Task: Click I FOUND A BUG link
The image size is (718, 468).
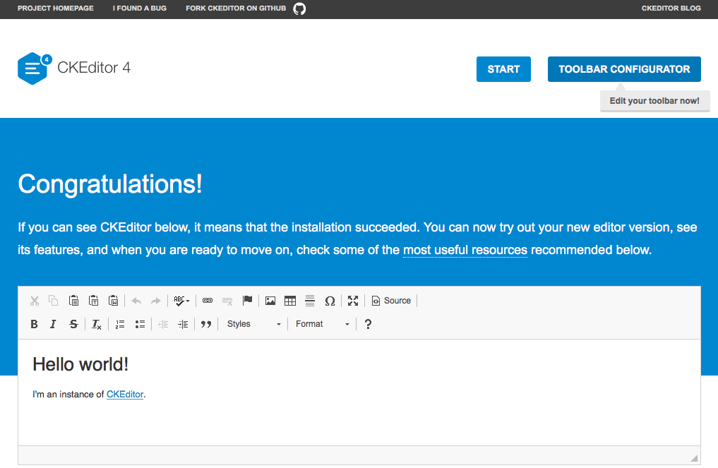Action: point(140,8)
